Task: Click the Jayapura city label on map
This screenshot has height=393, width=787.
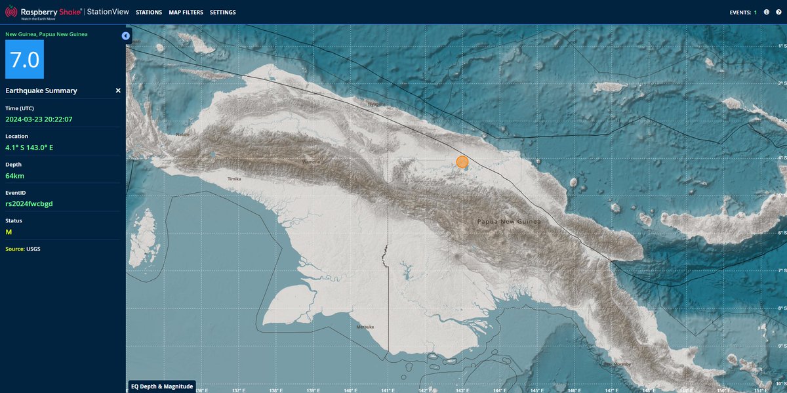Action: click(x=377, y=104)
